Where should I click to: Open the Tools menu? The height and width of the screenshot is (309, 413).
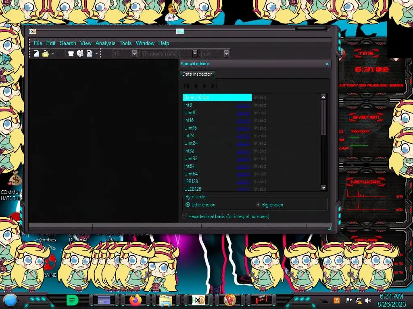(x=125, y=43)
